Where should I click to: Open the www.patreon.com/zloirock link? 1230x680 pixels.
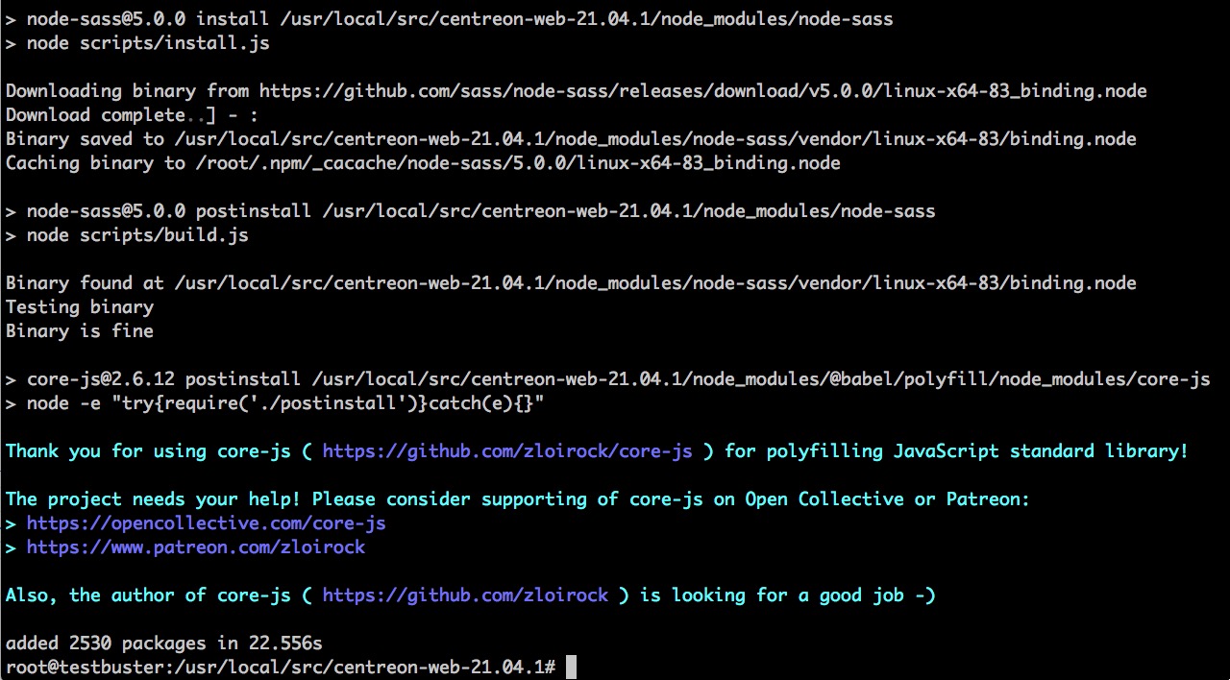click(x=195, y=547)
